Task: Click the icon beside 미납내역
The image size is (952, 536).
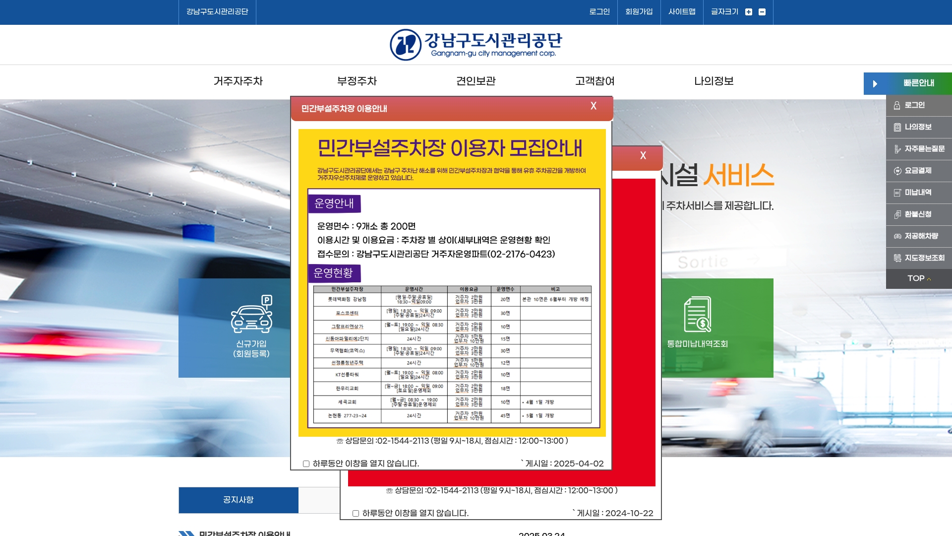Action: coord(897,193)
